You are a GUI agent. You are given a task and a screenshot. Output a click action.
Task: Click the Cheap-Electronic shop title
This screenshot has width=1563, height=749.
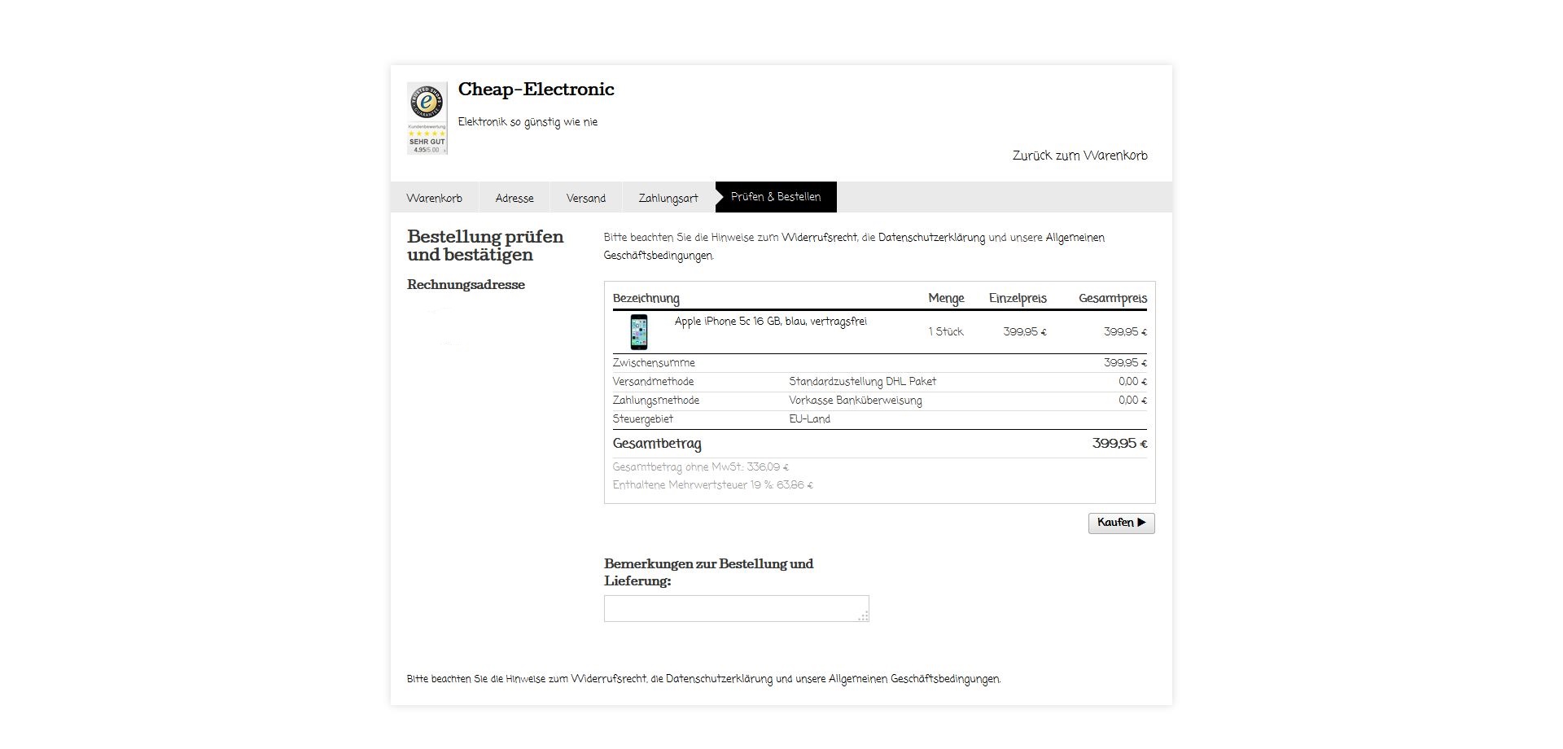[536, 90]
